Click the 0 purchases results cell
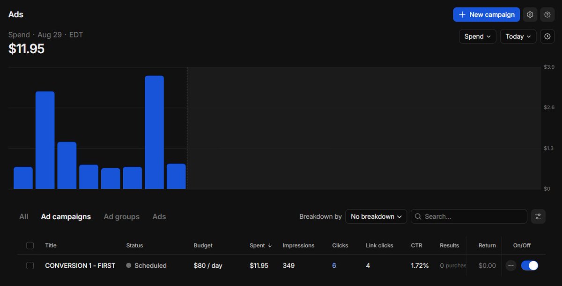The image size is (562, 286). 453,265
